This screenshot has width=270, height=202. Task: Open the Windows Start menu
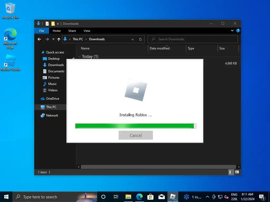pyautogui.click(x=6, y=197)
